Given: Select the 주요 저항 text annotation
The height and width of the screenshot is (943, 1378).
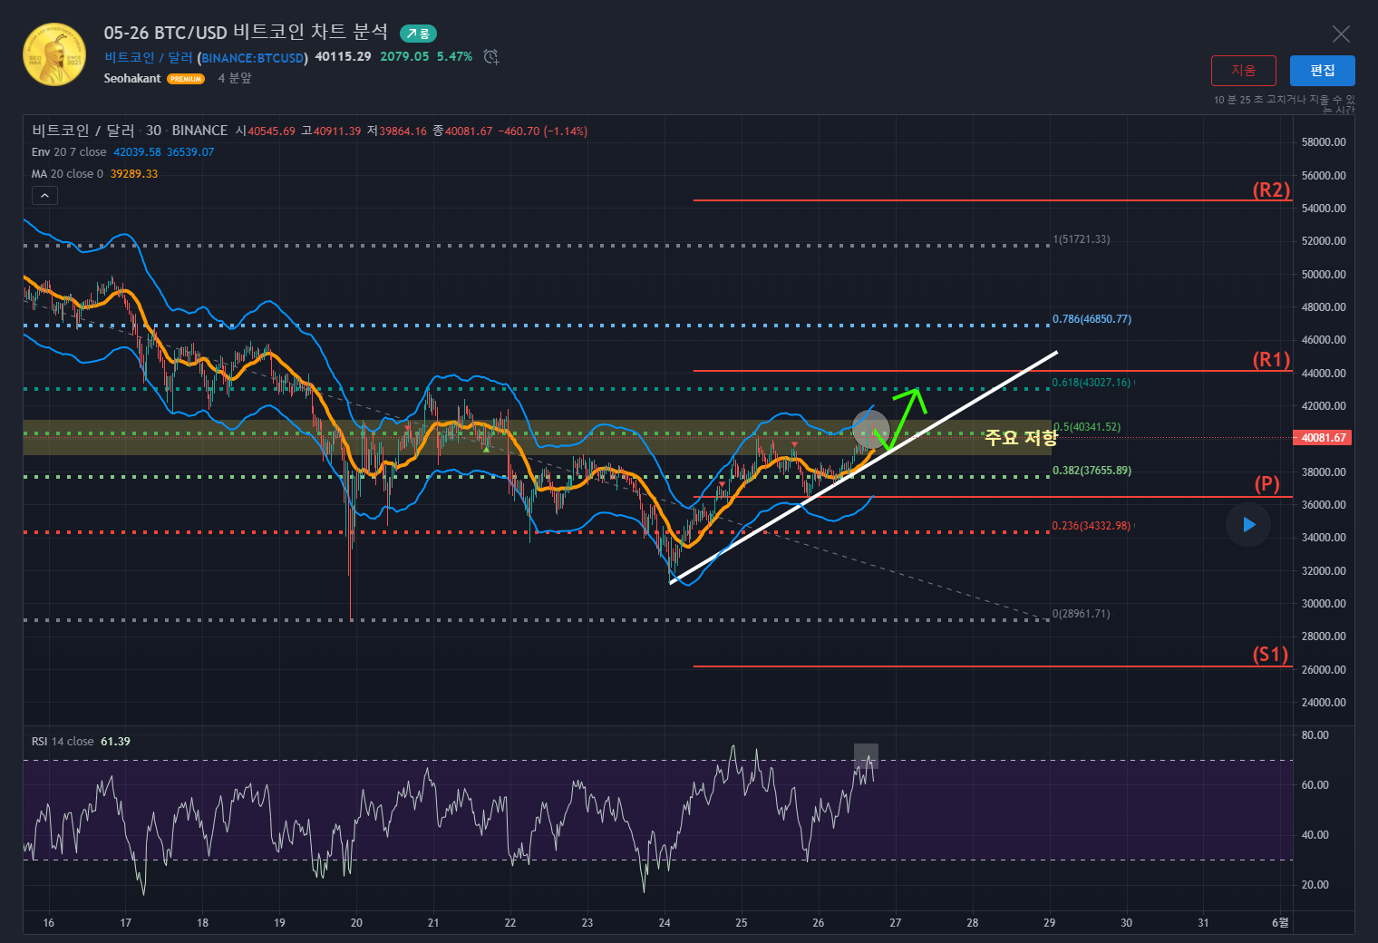Looking at the screenshot, I should click(1021, 438).
